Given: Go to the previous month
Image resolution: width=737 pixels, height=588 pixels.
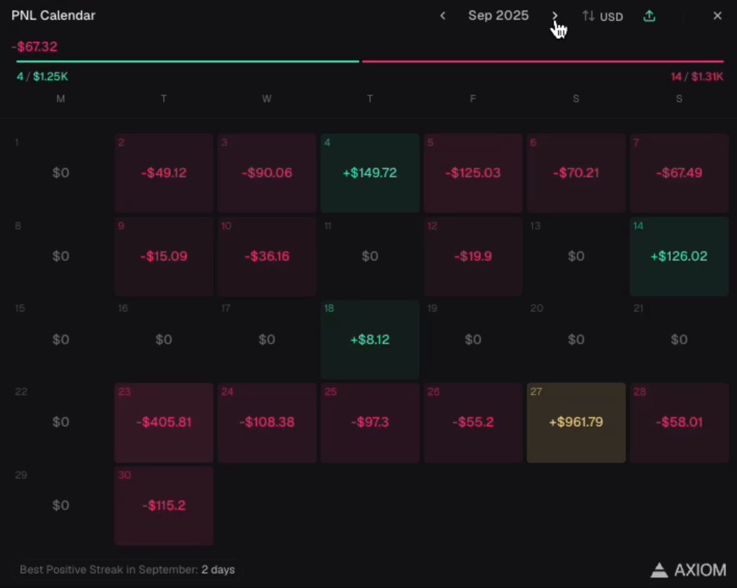Looking at the screenshot, I should 443,16.
